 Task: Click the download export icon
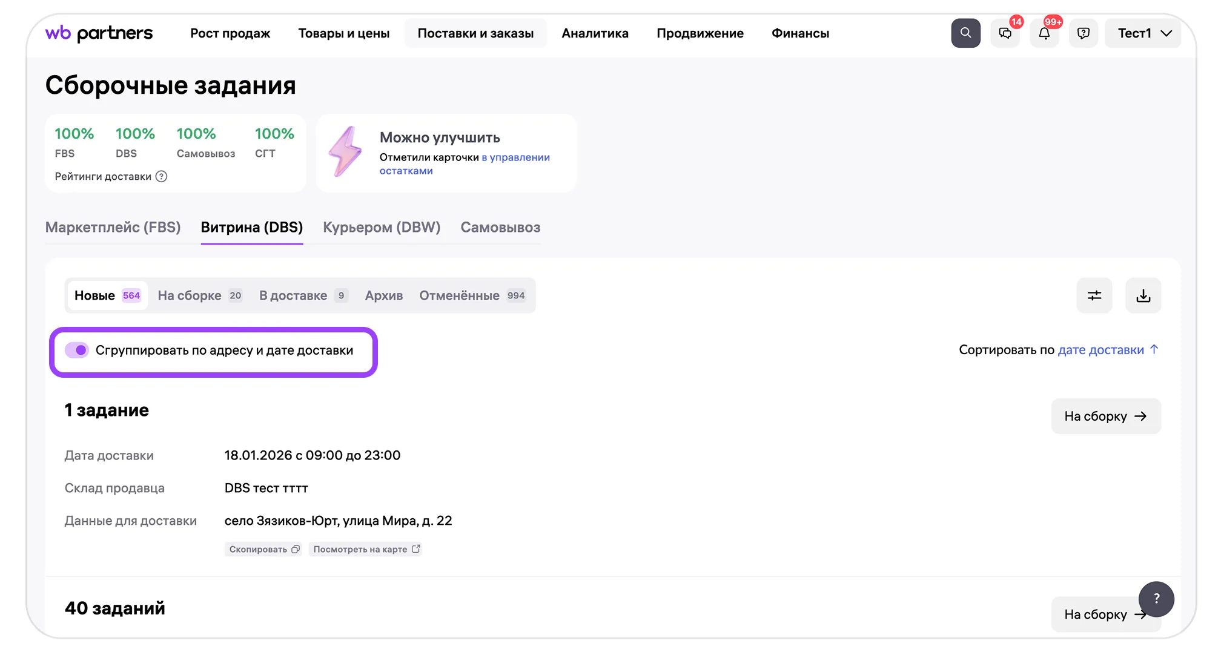click(1143, 295)
